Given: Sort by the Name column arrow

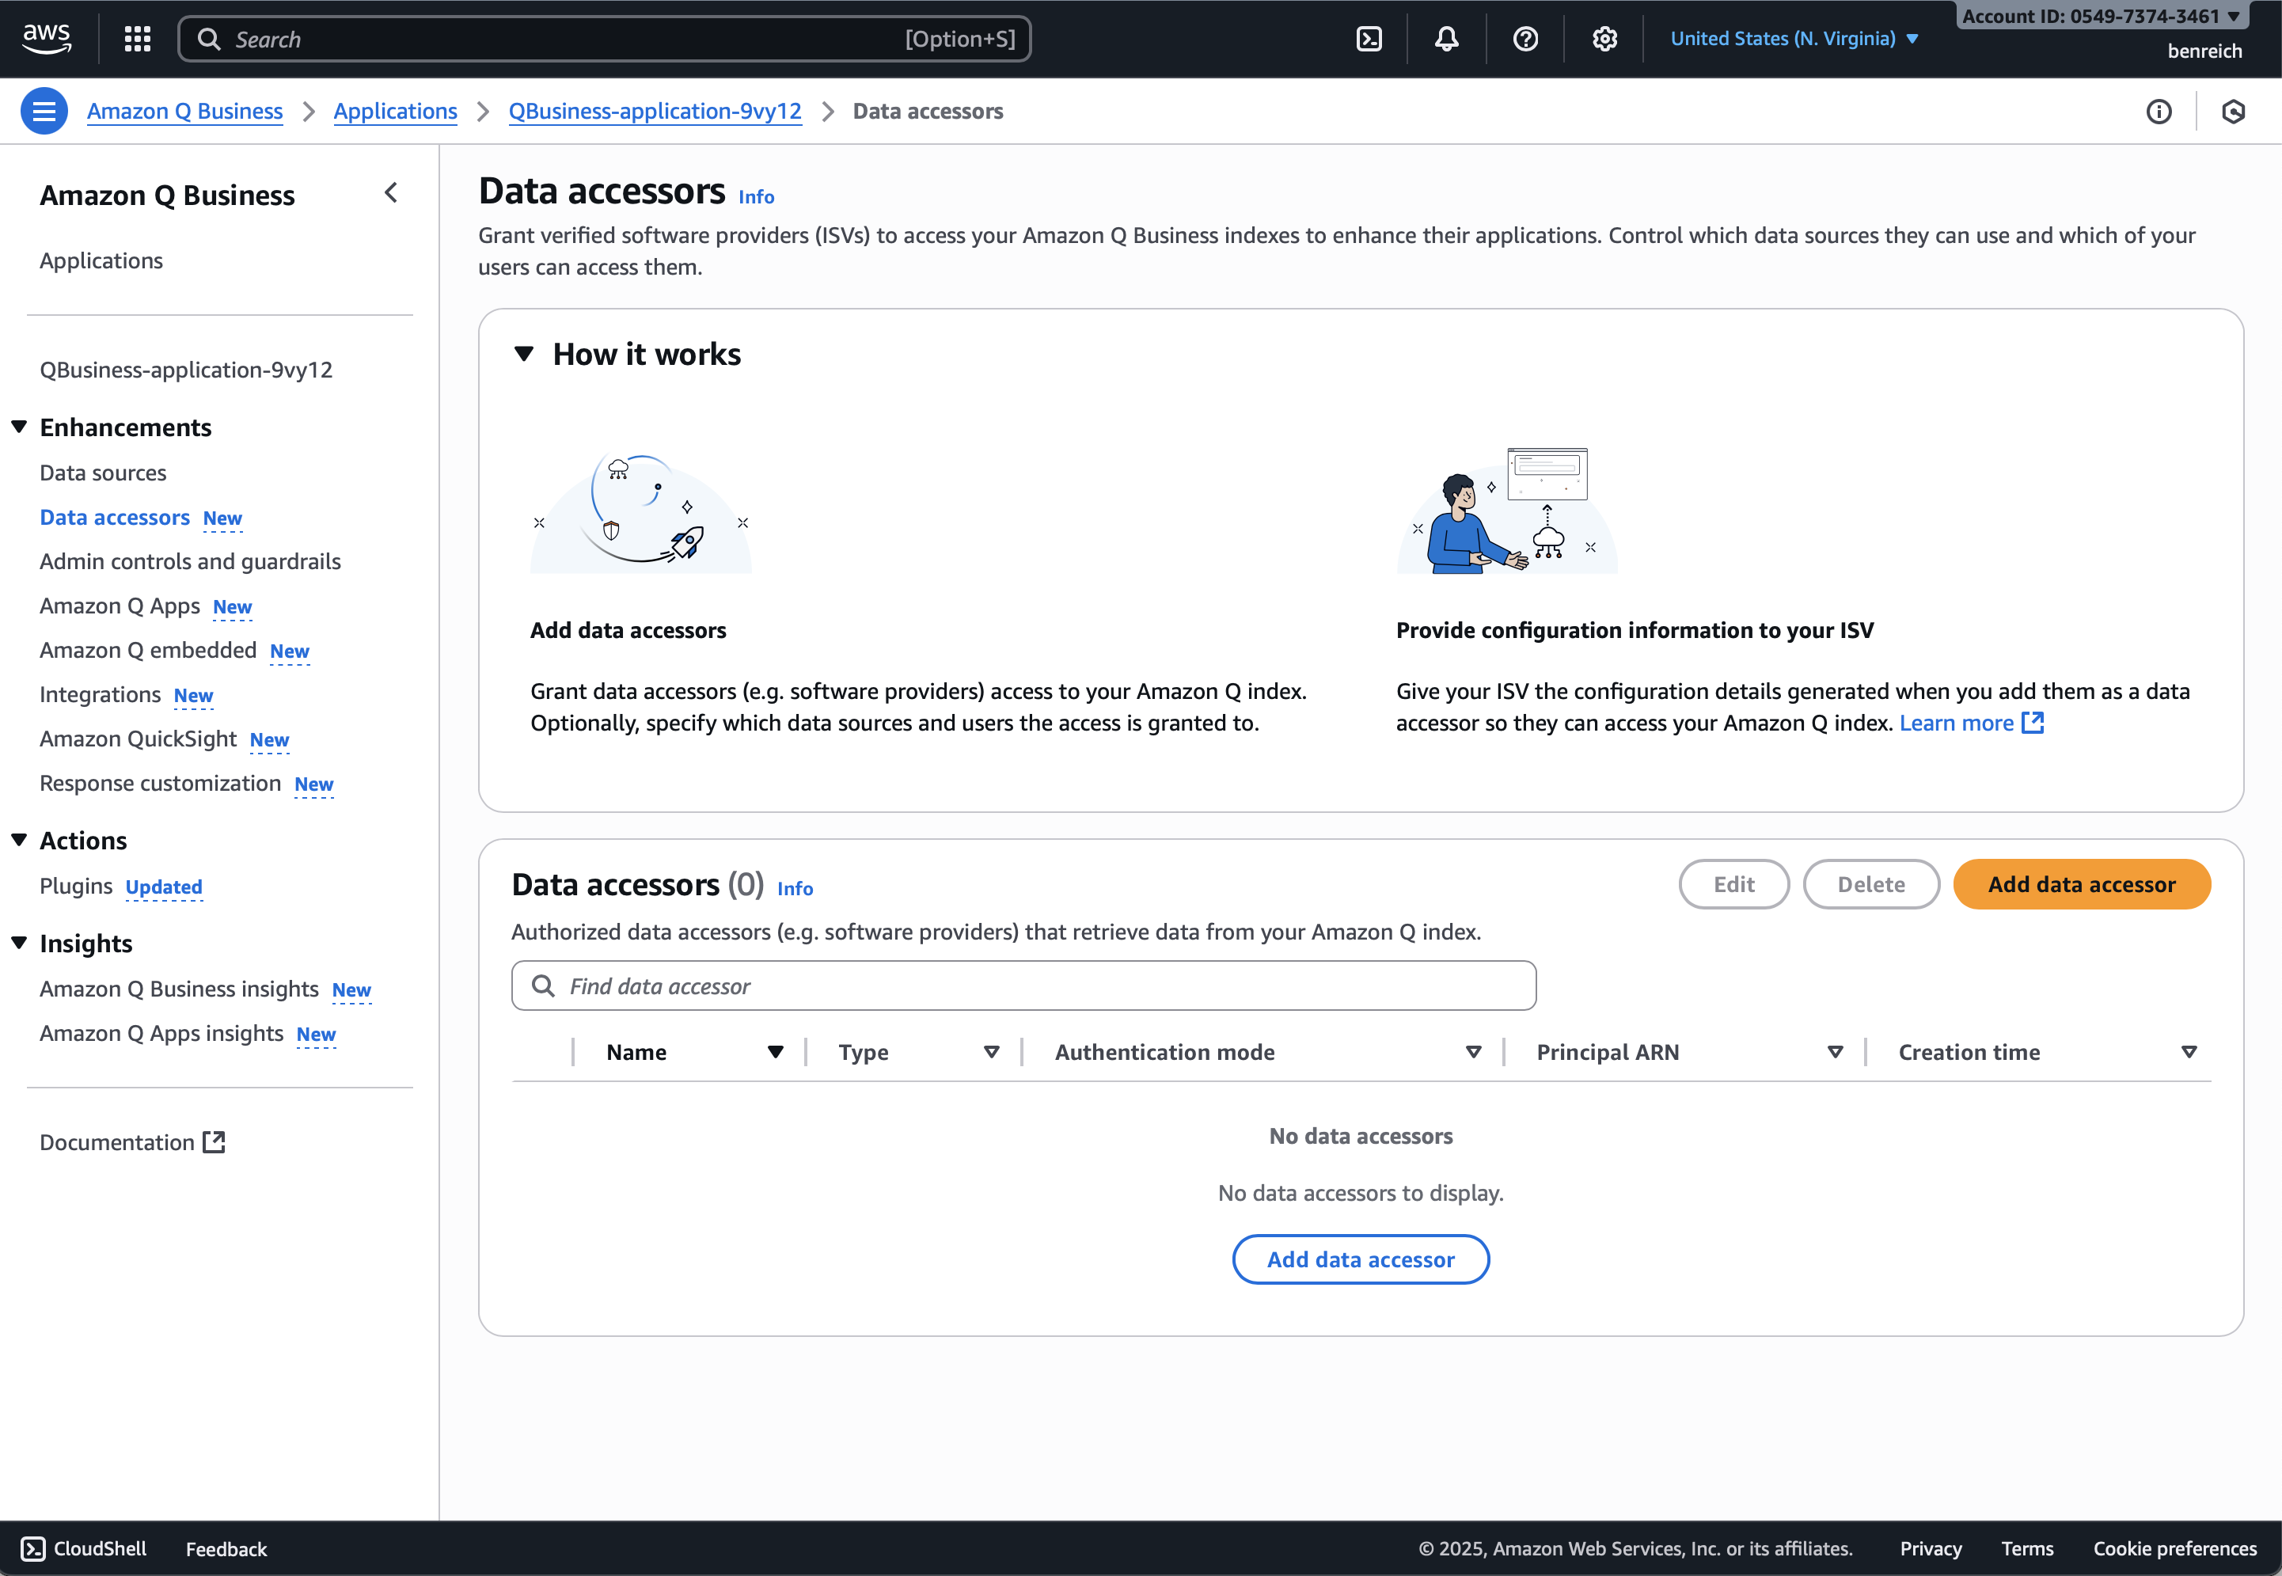Looking at the screenshot, I should click(x=775, y=1053).
